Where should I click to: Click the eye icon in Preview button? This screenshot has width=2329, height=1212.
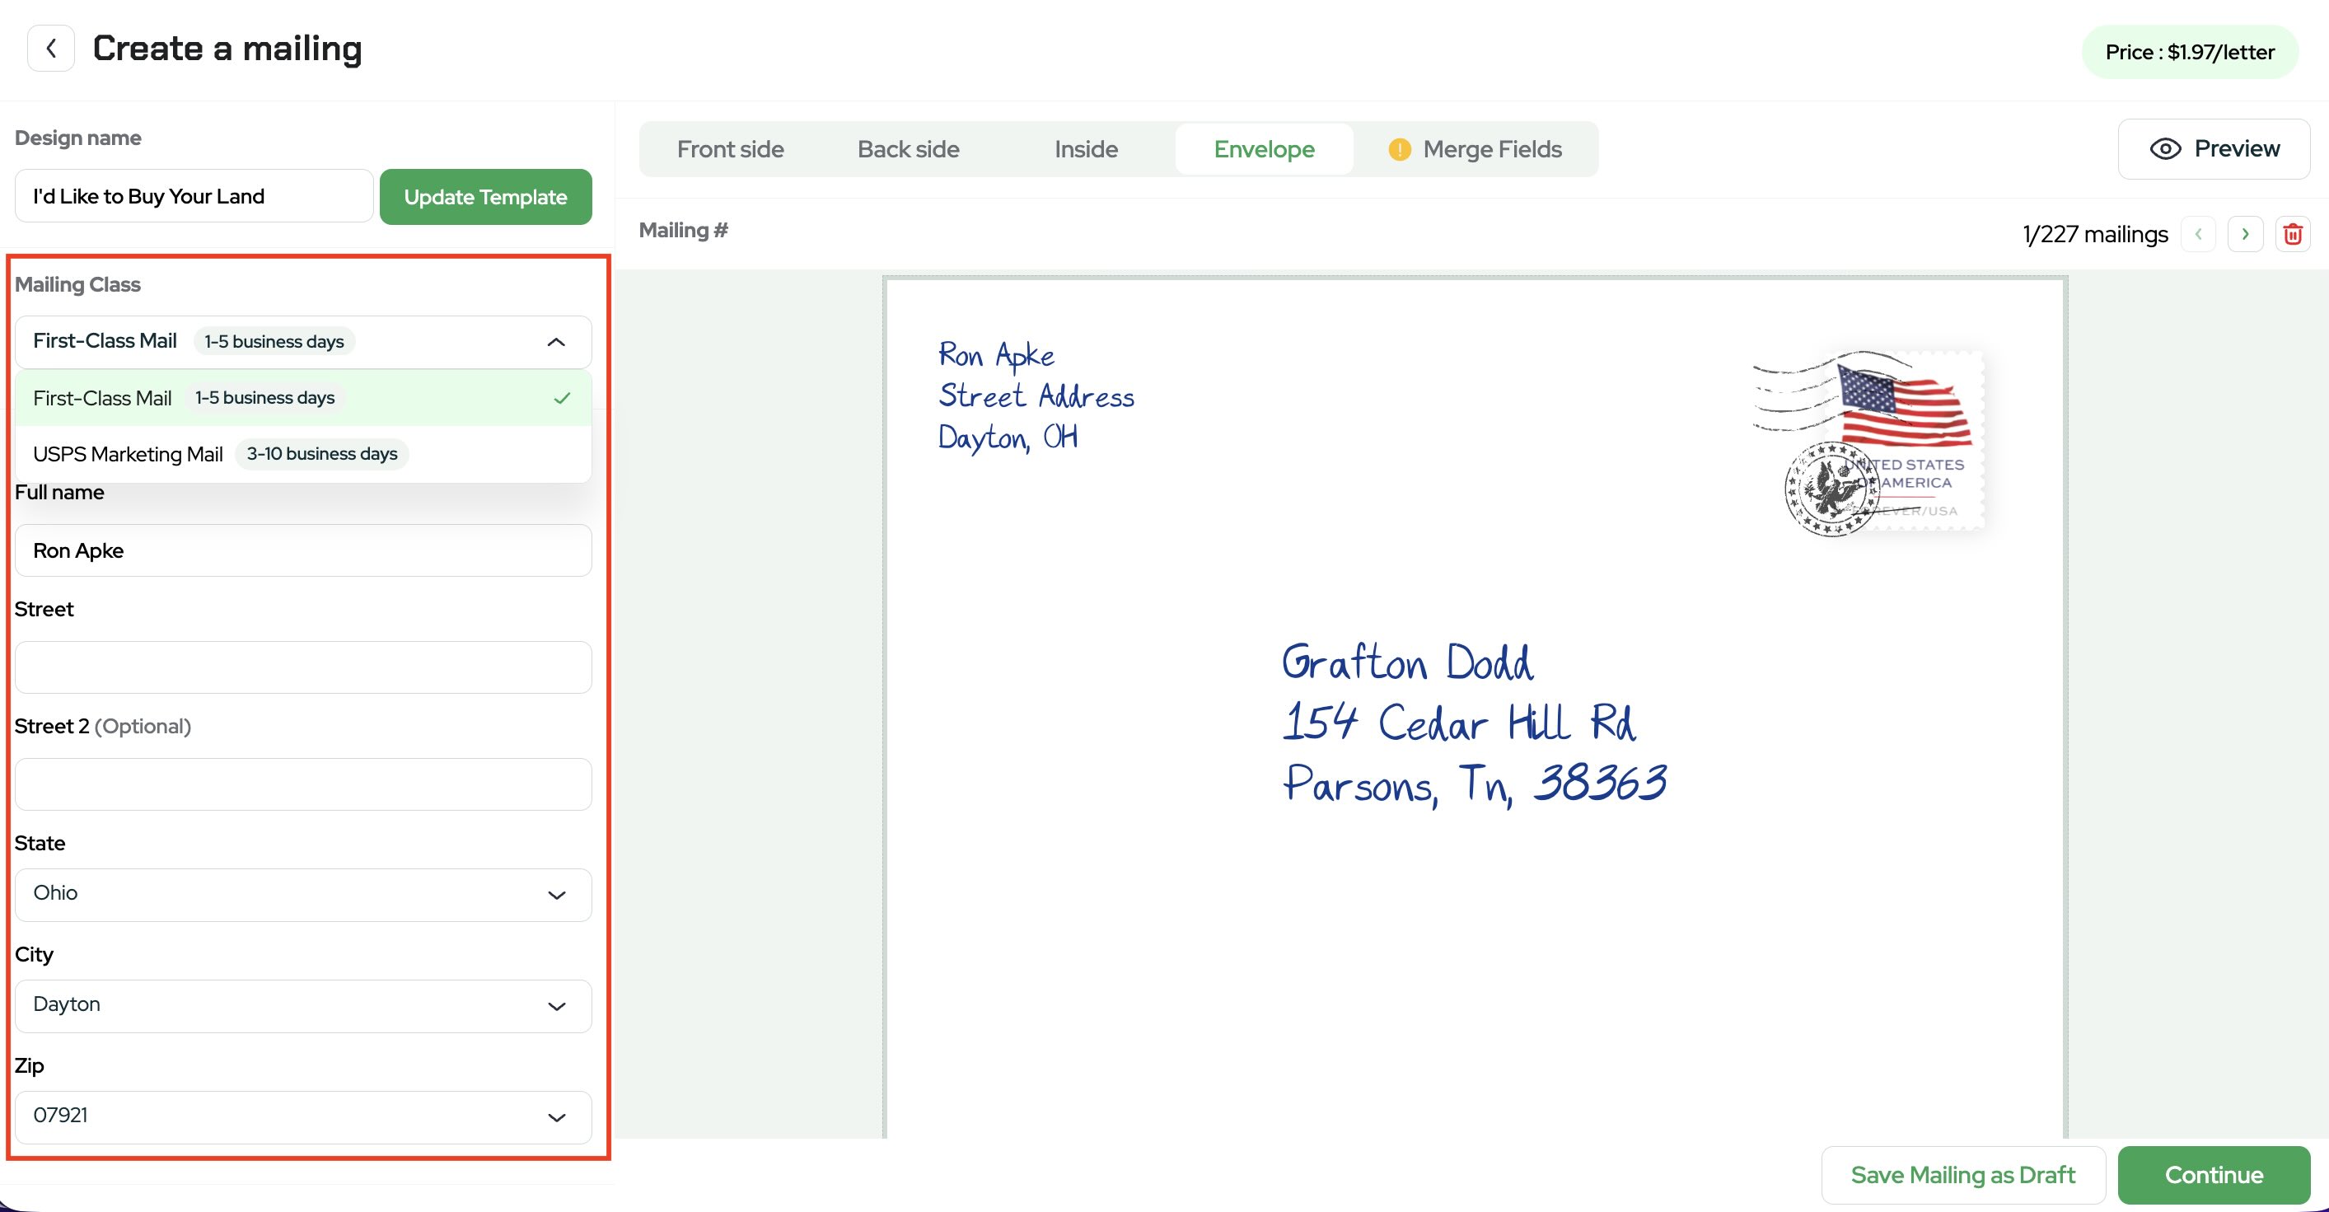[2165, 149]
